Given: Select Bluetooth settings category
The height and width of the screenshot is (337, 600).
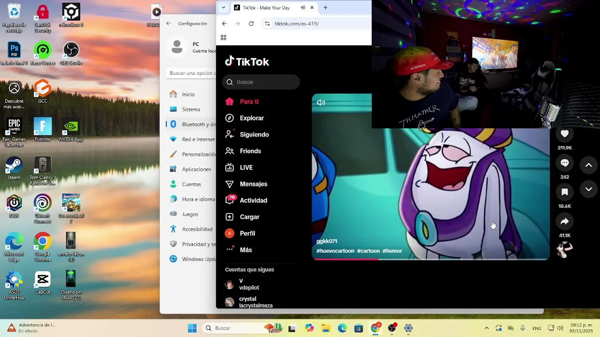Looking at the screenshot, I should pyautogui.click(x=191, y=124).
